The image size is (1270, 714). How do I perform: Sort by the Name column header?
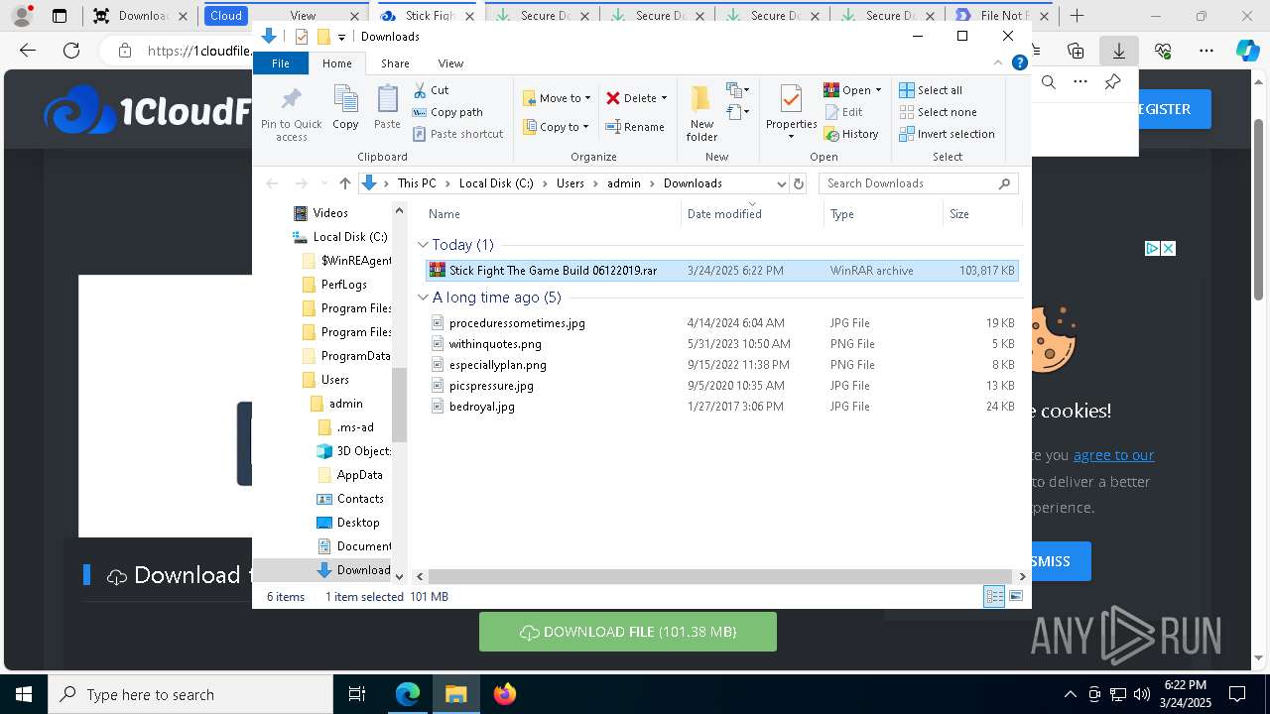(551, 214)
